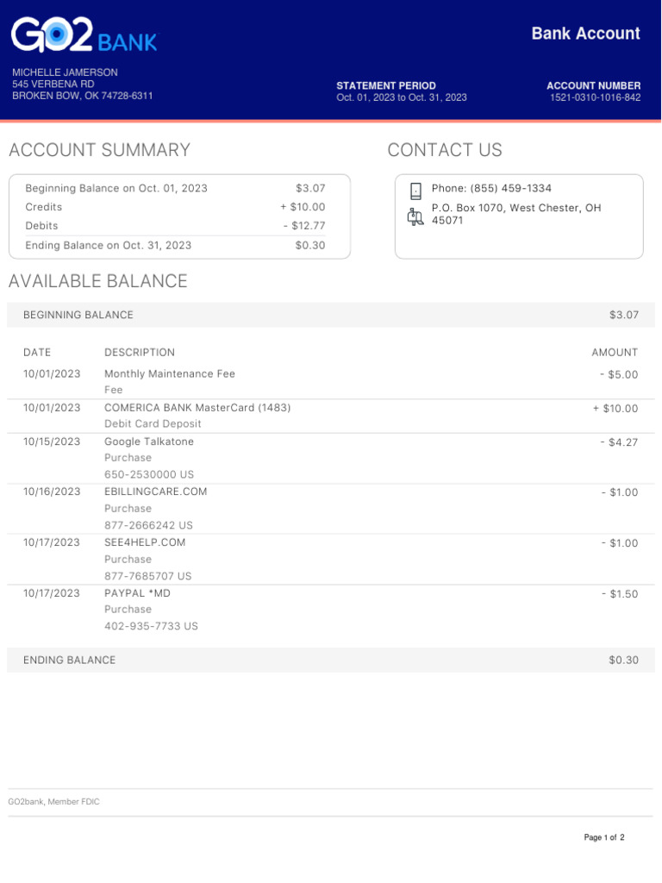Screen dimensions: 662x883
Task: Click the Page 1 of 2 indicator
Action: 603,837
